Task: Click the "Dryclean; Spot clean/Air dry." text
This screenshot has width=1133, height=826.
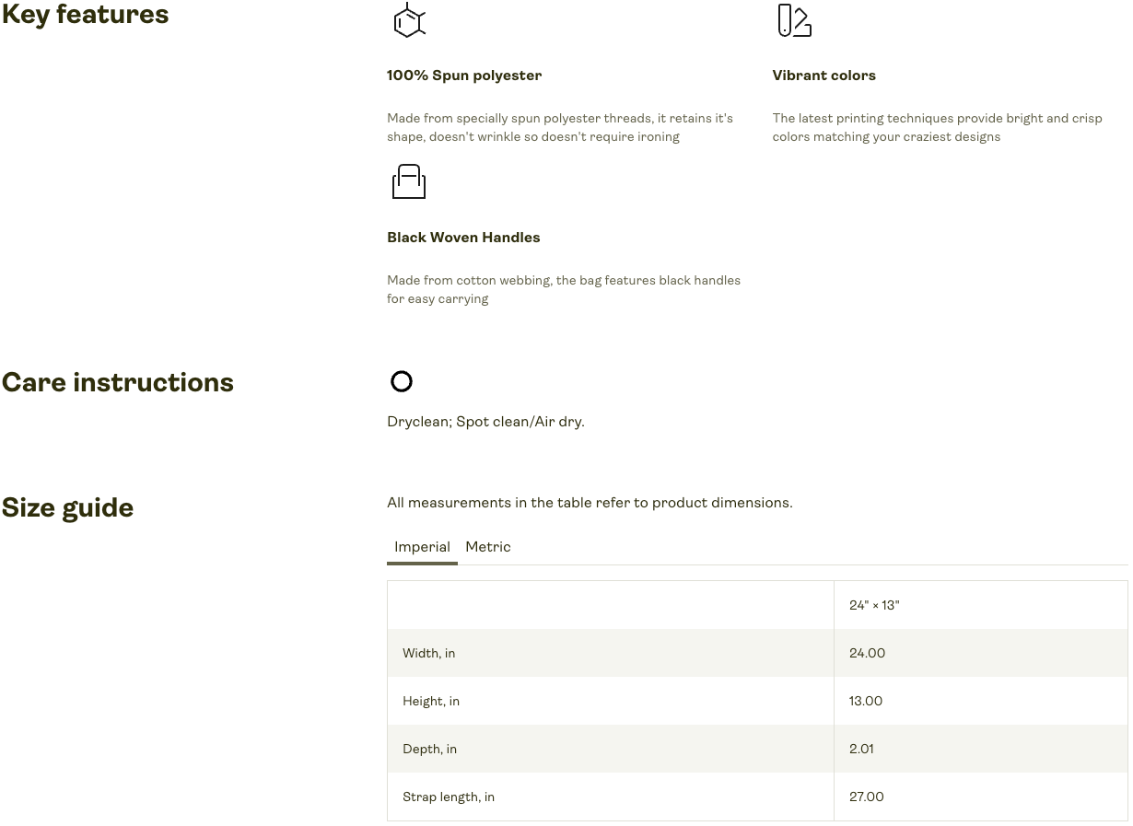Action: pyautogui.click(x=485, y=422)
